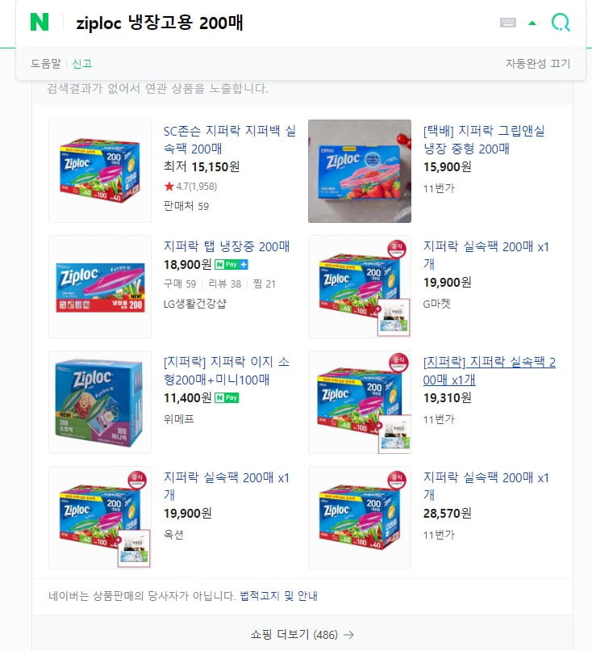Open SC존슨 지퍼락 지퍼백 실속팩 product link
Viewport: 592px width, 651px height.
tap(230, 140)
